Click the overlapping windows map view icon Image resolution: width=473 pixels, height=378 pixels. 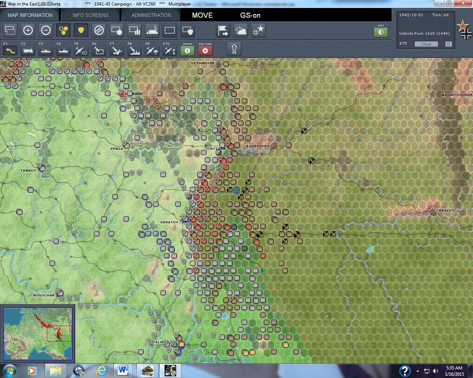tap(10, 30)
